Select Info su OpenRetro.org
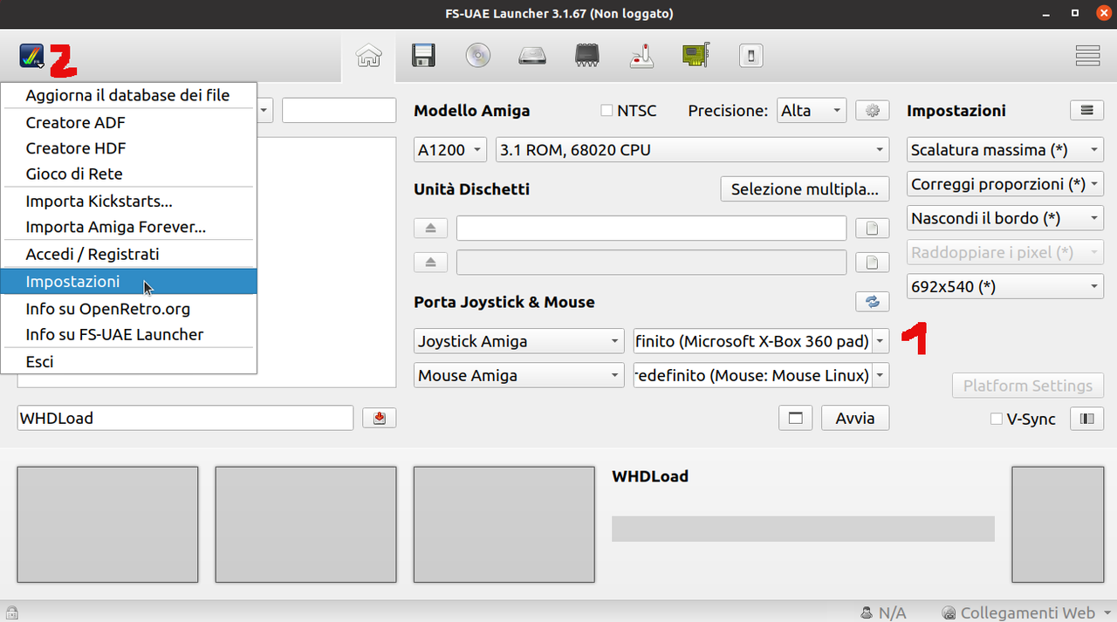 tap(128, 309)
